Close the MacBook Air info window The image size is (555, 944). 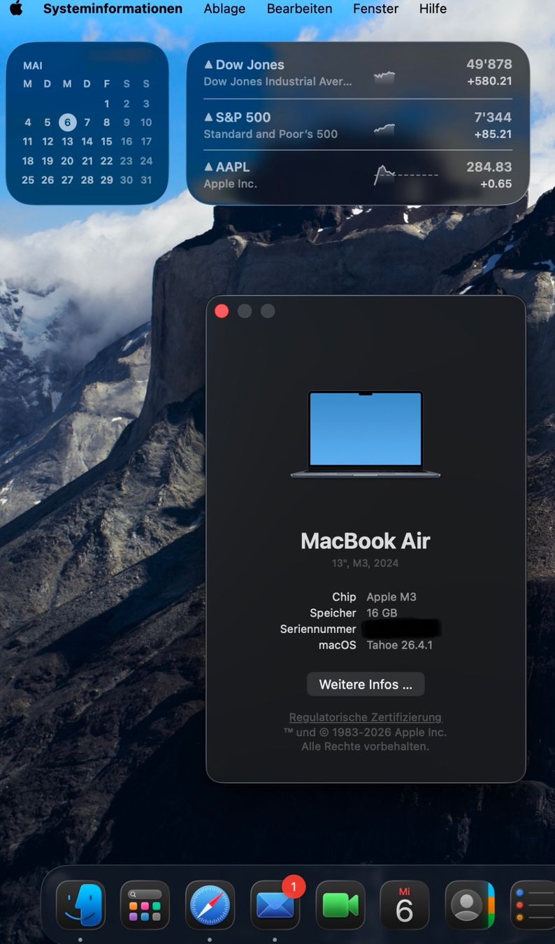222,311
